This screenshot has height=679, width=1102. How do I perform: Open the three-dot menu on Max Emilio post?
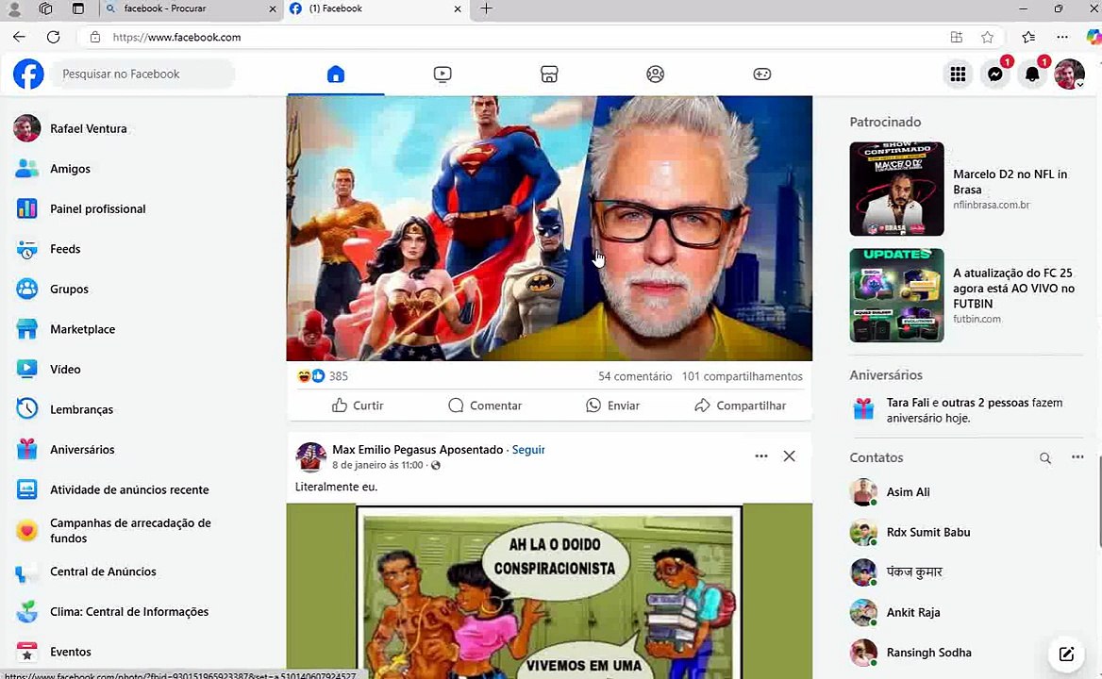point(761,456)
